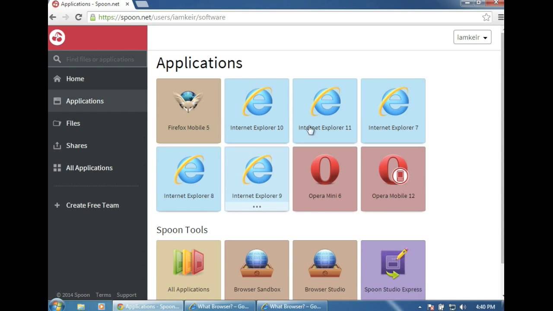Screen dimensions: 553x311
Task: Open the Windows Start button
Action: [x=57, y=306]
